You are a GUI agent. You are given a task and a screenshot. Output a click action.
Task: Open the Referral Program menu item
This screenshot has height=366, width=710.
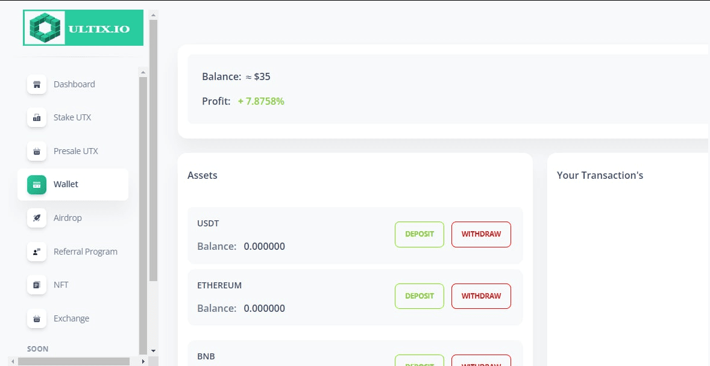pyautogui.click(x=85, y=252)
